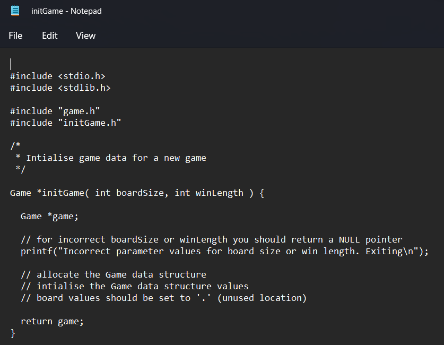Click the #include <stdlib.h> line

pyautogui.click(x=60, y=88)
